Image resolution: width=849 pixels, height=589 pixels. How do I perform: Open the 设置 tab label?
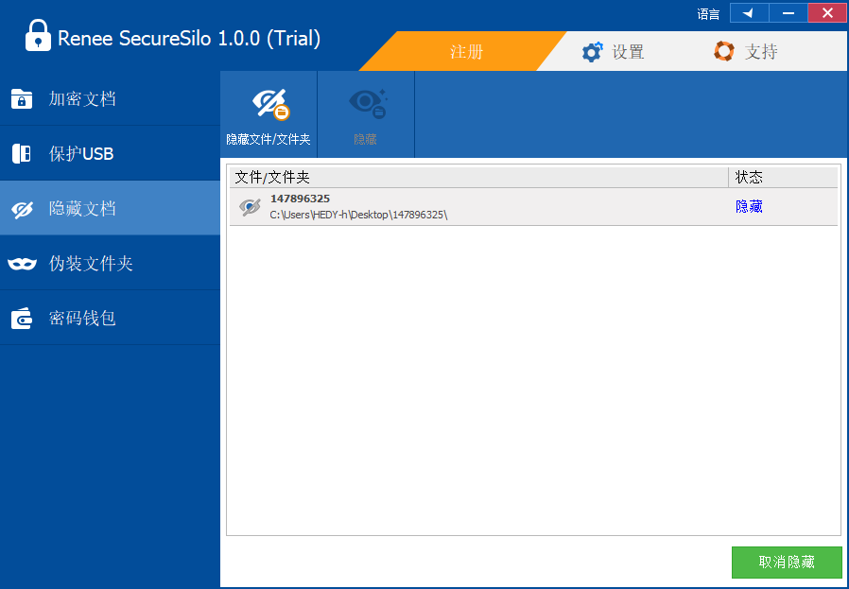[x=628, y=52]
